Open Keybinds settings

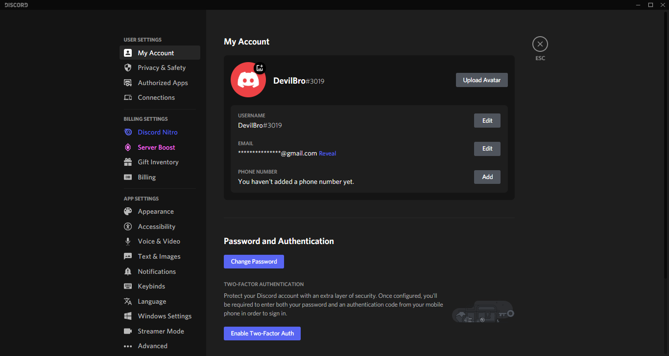click(160, 286)
